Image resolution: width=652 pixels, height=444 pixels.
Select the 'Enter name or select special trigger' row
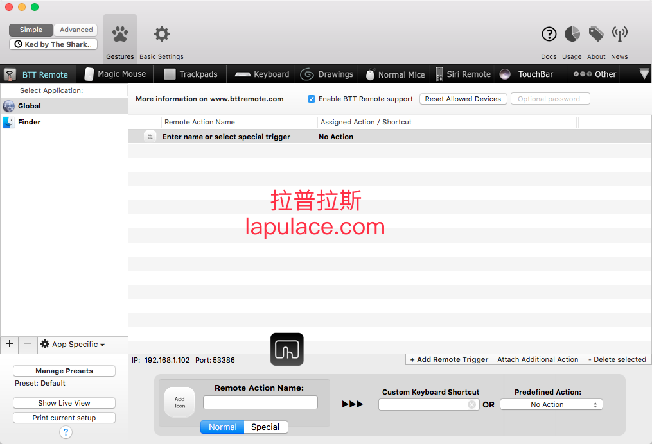pos(390,137)
